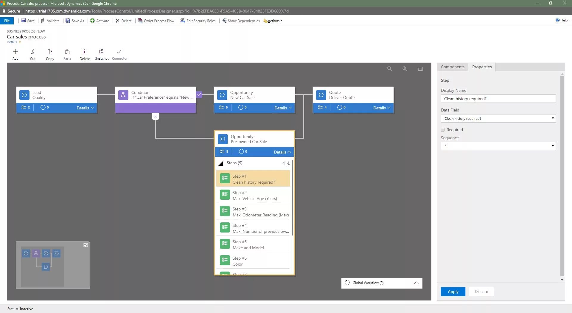Click the Properties panel scrollbar
Image resolution: width=572 pixels, height=313 pixels.
click(562, 176)
